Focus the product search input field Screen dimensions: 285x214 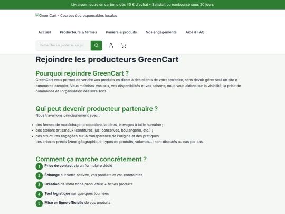[63, 45]
